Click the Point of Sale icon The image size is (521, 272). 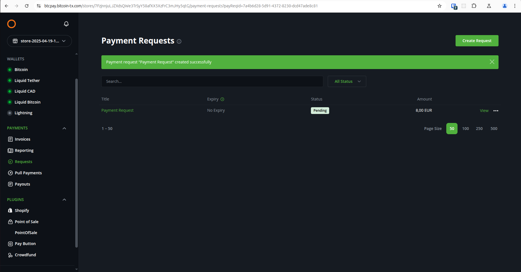tap(10, 222)
